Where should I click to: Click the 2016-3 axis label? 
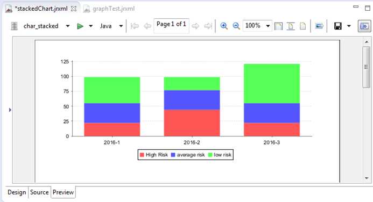[x=272, y=142]
